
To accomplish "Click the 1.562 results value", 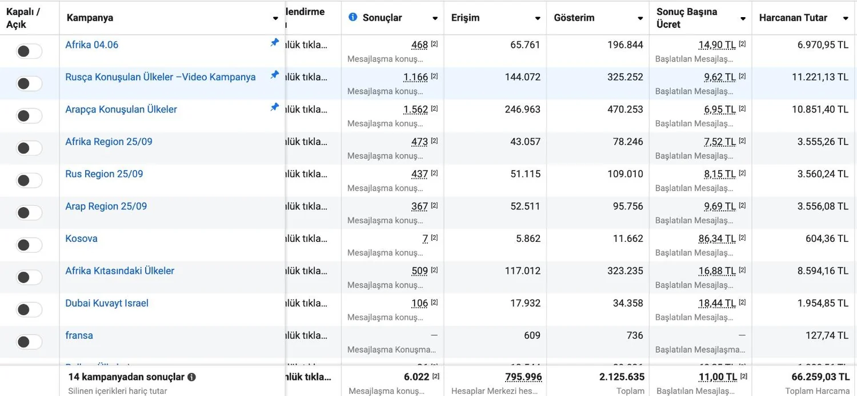I will [x=415, y=110].
